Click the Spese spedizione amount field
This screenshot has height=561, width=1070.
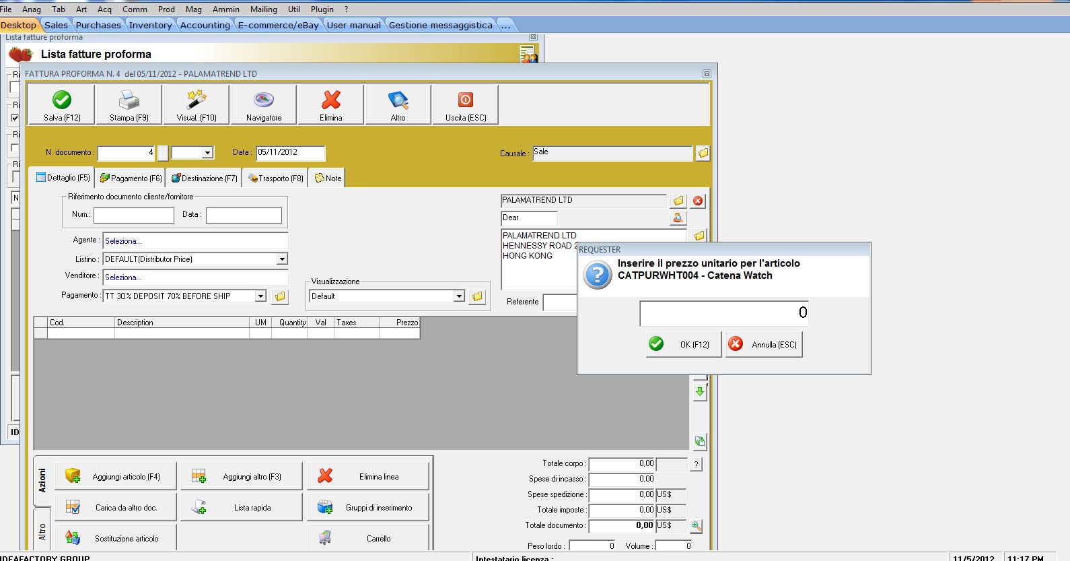pyautogui.click(x=622, y=495)
